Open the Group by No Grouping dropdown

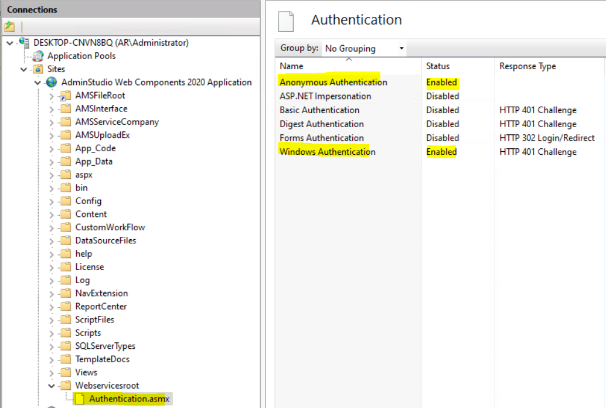364,48
